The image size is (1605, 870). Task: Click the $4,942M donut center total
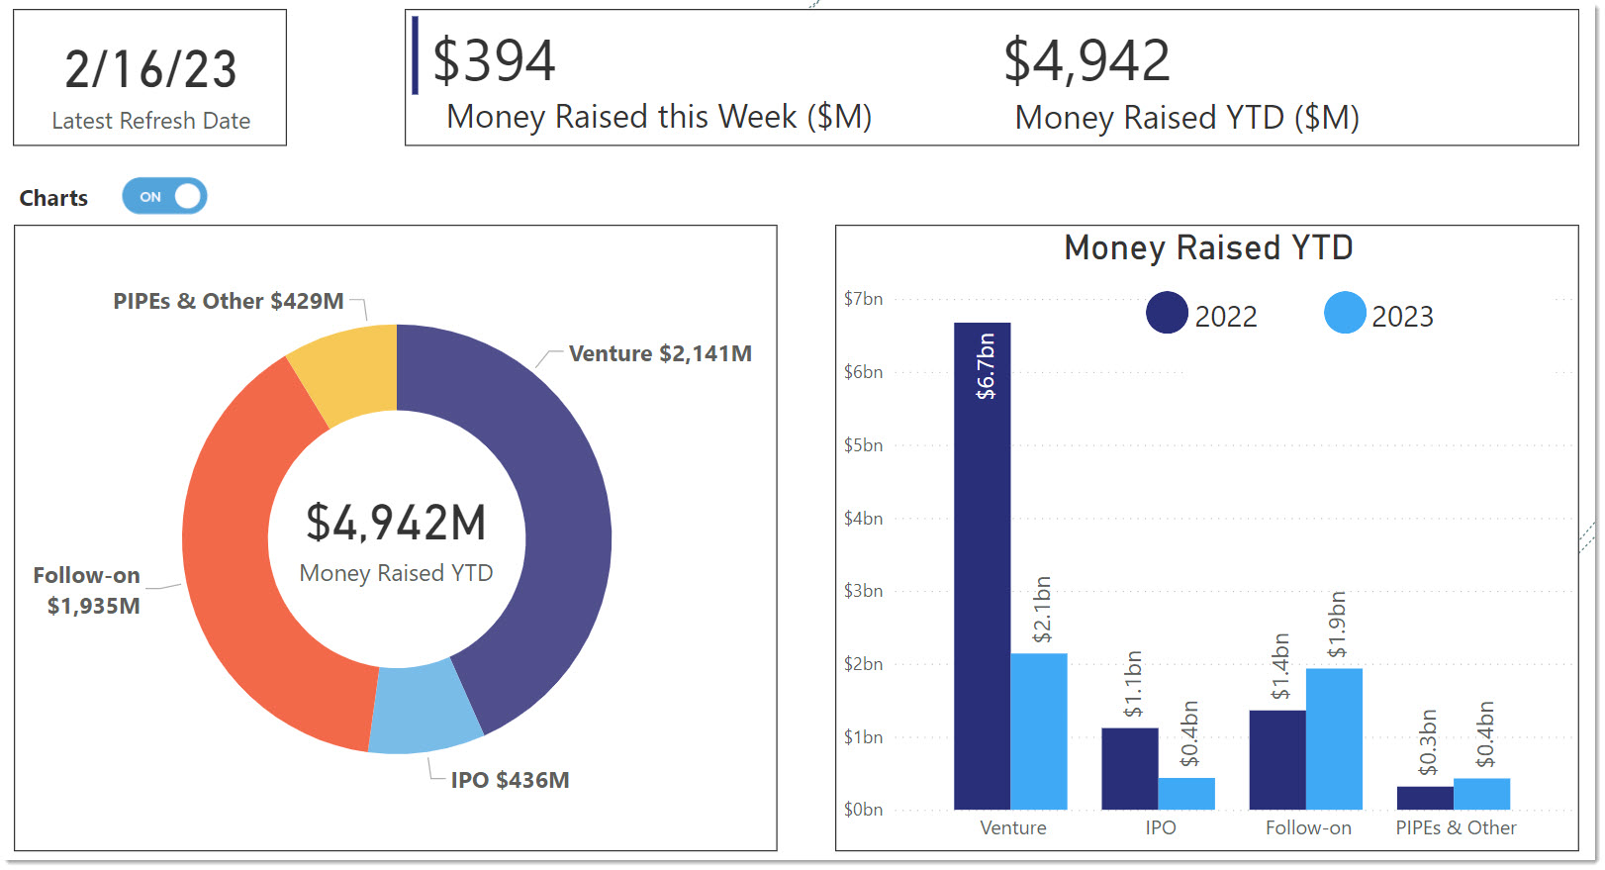tap(396, 523)
